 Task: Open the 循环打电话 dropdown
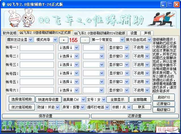[x=98, y=107]
